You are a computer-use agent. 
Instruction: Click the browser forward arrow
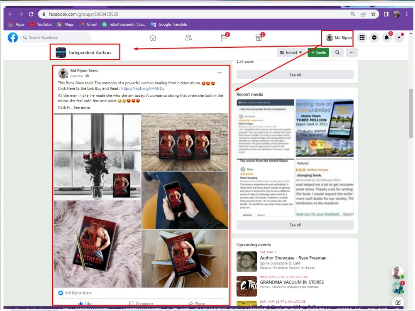[x=21, y=14]
